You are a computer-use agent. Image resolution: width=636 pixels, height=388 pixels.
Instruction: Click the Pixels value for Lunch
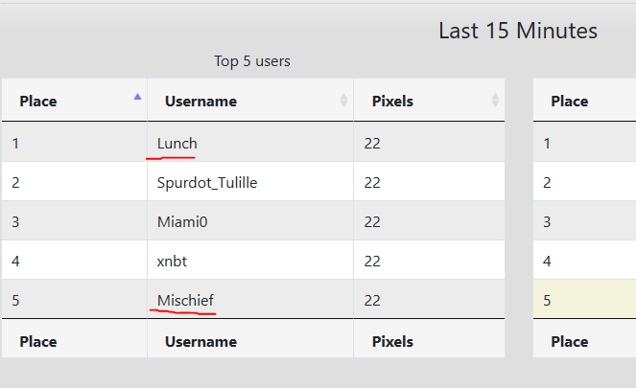373,144
